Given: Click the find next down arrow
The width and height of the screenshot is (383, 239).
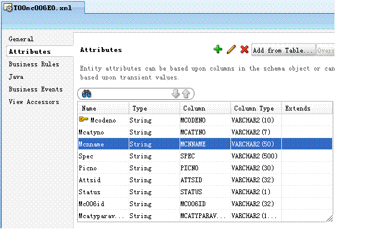Looking at the screenshot, I should tap(175, 94).
